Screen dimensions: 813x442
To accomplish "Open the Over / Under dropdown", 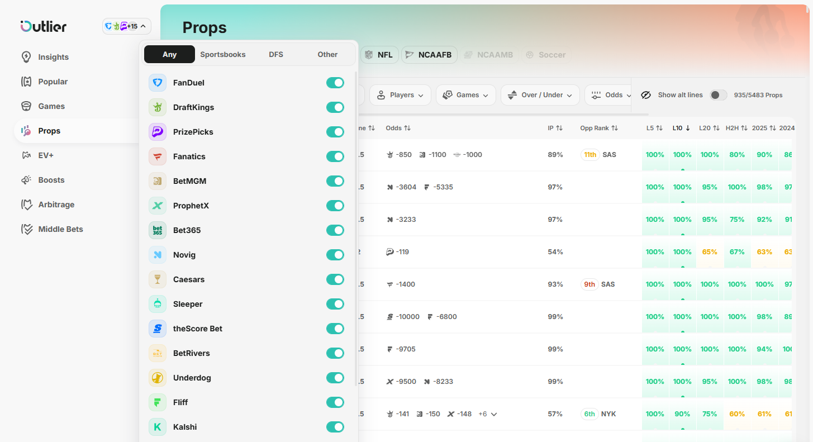I will point(540,95).
